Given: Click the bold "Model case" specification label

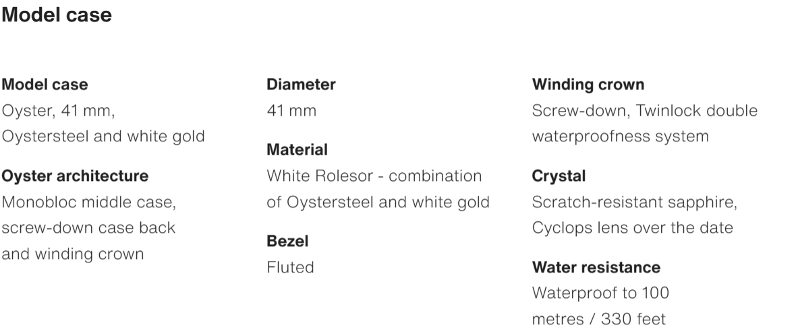Looking at the screenshot, I should click(45, 85).
